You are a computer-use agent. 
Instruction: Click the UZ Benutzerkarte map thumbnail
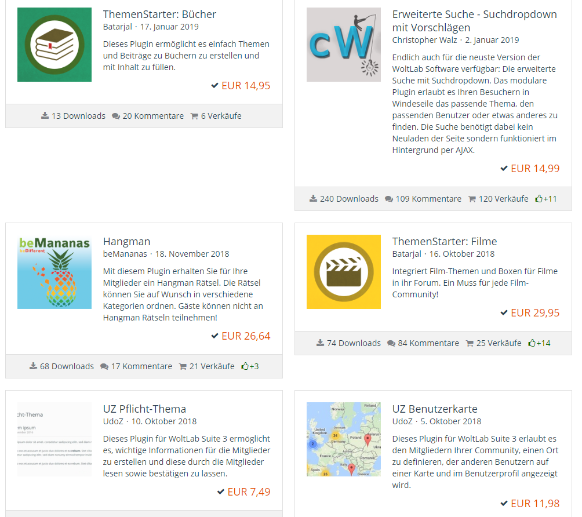point(344,439)
